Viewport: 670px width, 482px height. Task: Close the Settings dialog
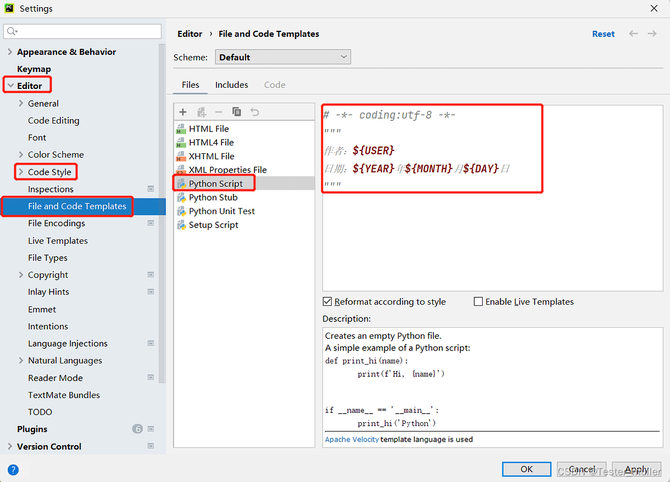tap(654, 8)
